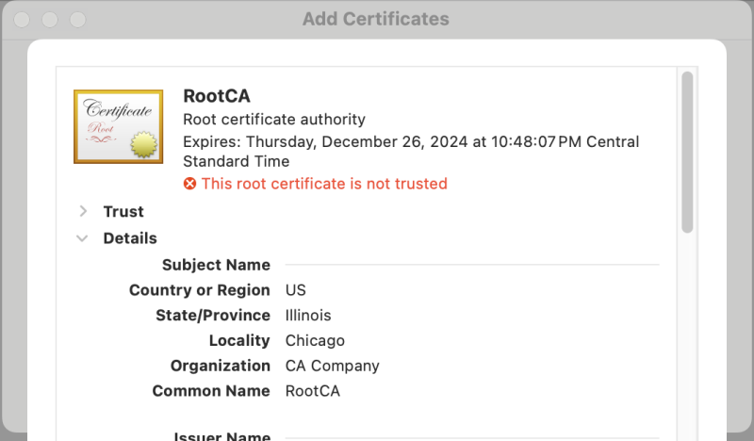Select the Common Name value RootCA
Screen dimensions: 754x441
[313, 391]
